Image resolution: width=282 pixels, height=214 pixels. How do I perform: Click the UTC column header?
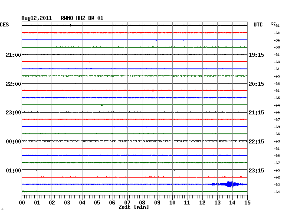258,25
